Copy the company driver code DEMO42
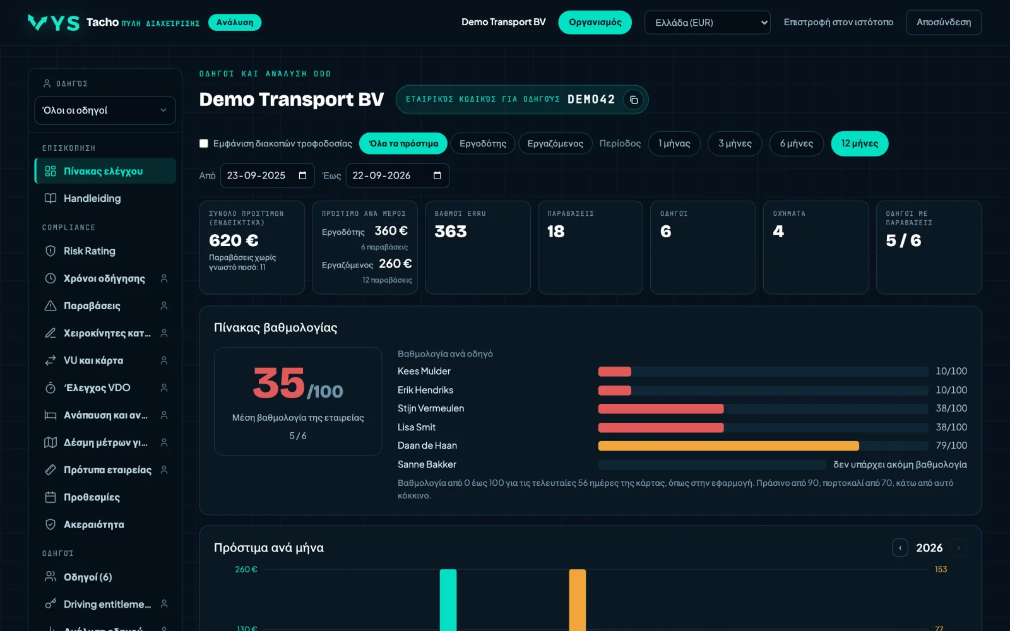 (x=634, y=100)
